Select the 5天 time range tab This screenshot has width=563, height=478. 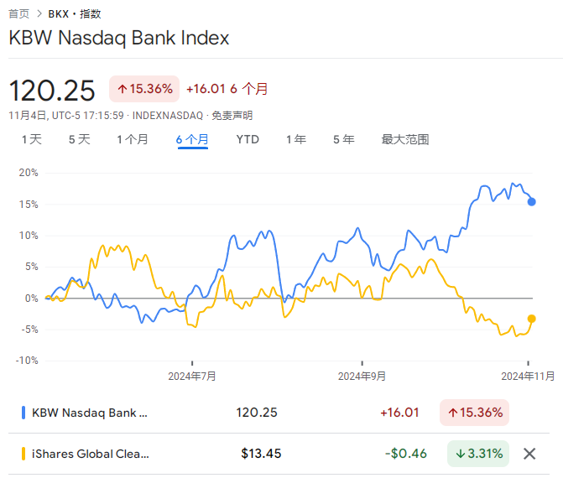click(79, 139)
